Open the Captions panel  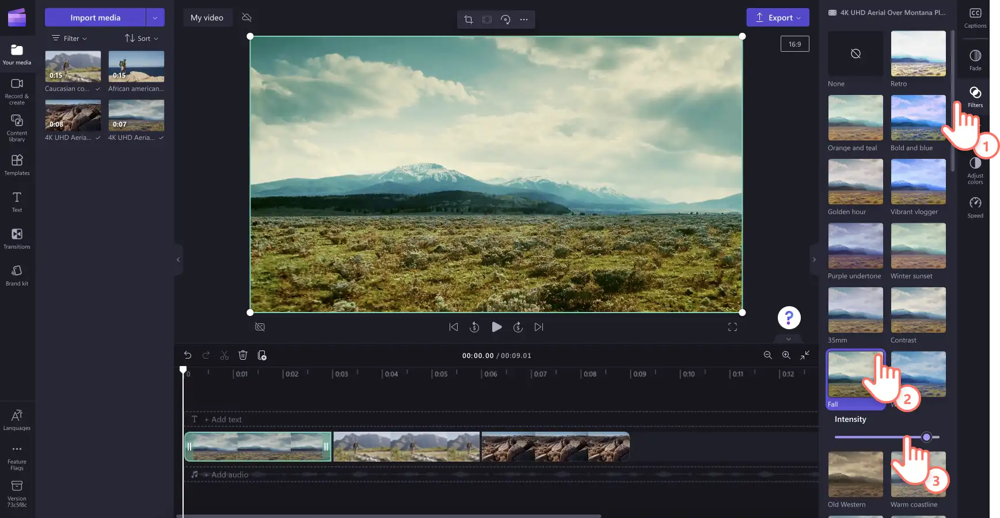click(975, 18)
